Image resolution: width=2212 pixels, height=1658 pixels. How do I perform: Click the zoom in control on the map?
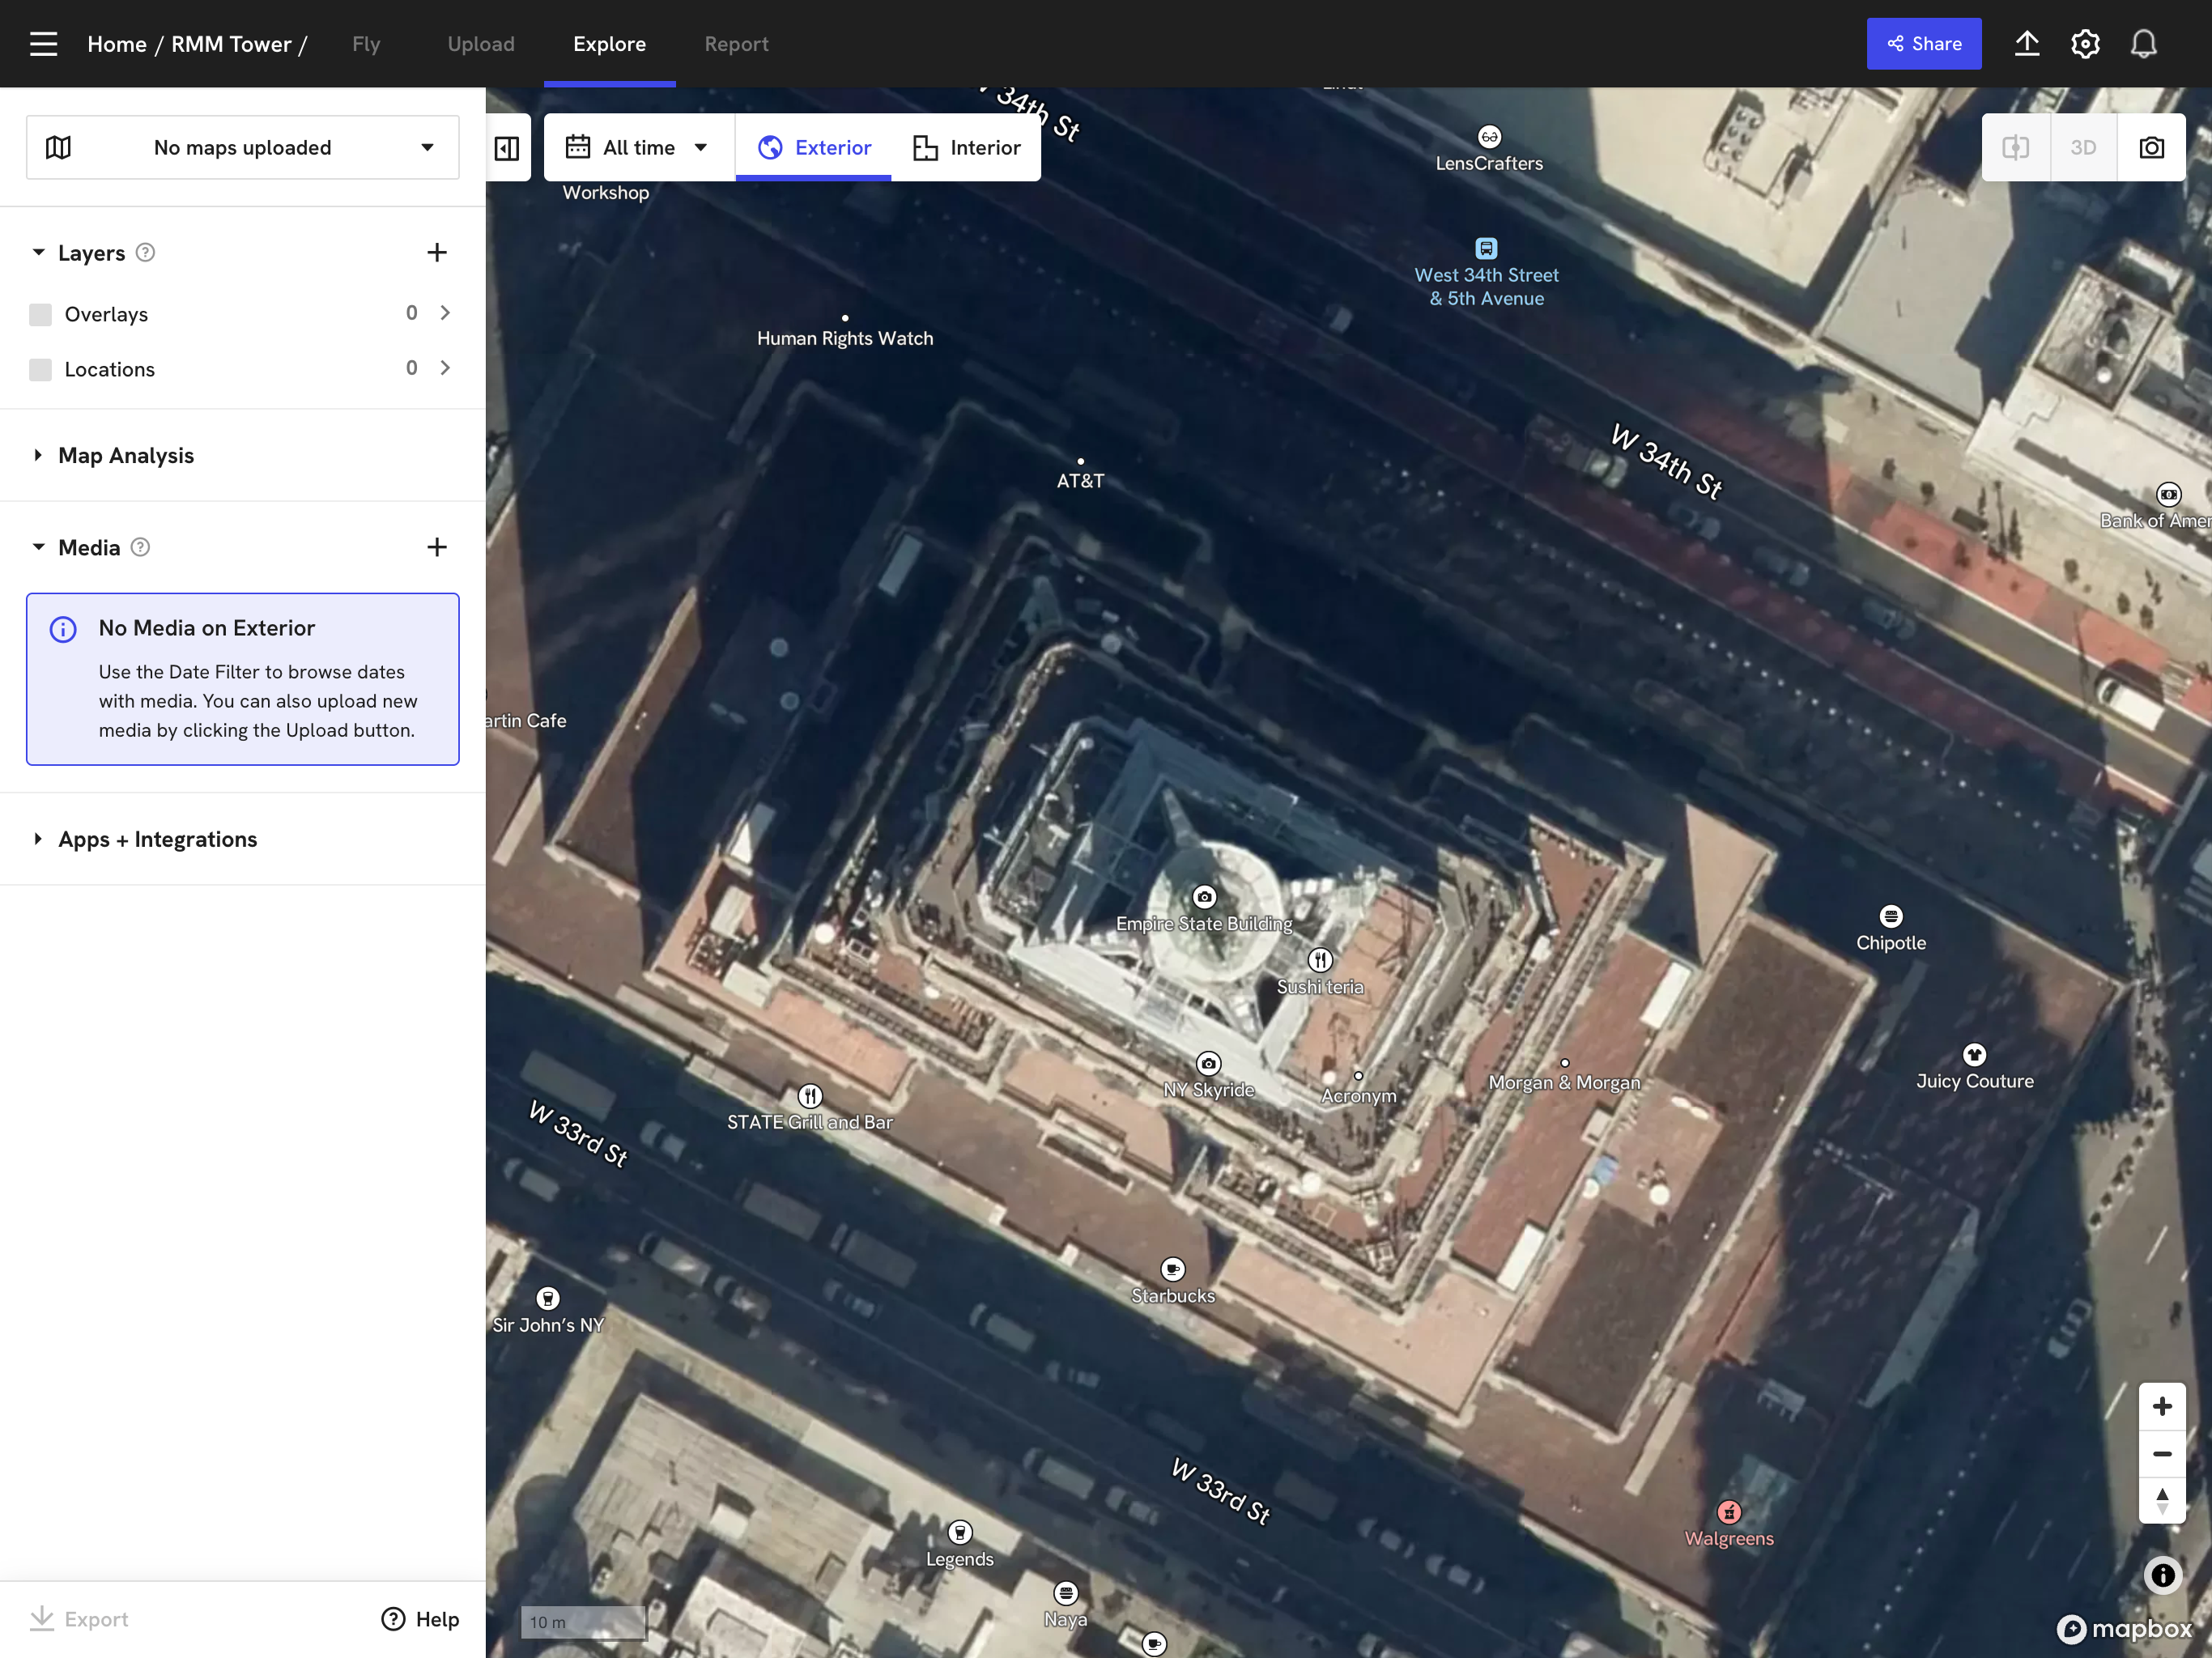pos(2163,1406)
